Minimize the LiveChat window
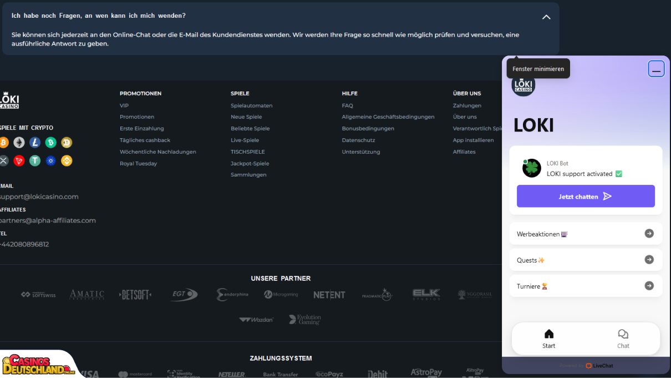 656,69
